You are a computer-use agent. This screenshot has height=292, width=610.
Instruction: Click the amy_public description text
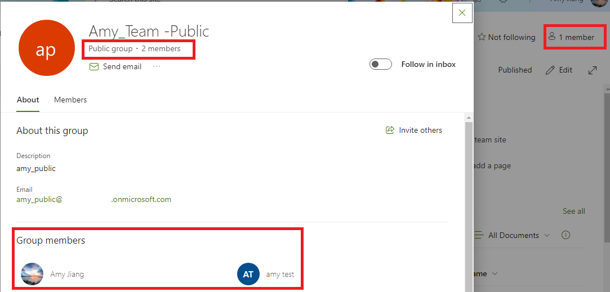tap(36, 169)
